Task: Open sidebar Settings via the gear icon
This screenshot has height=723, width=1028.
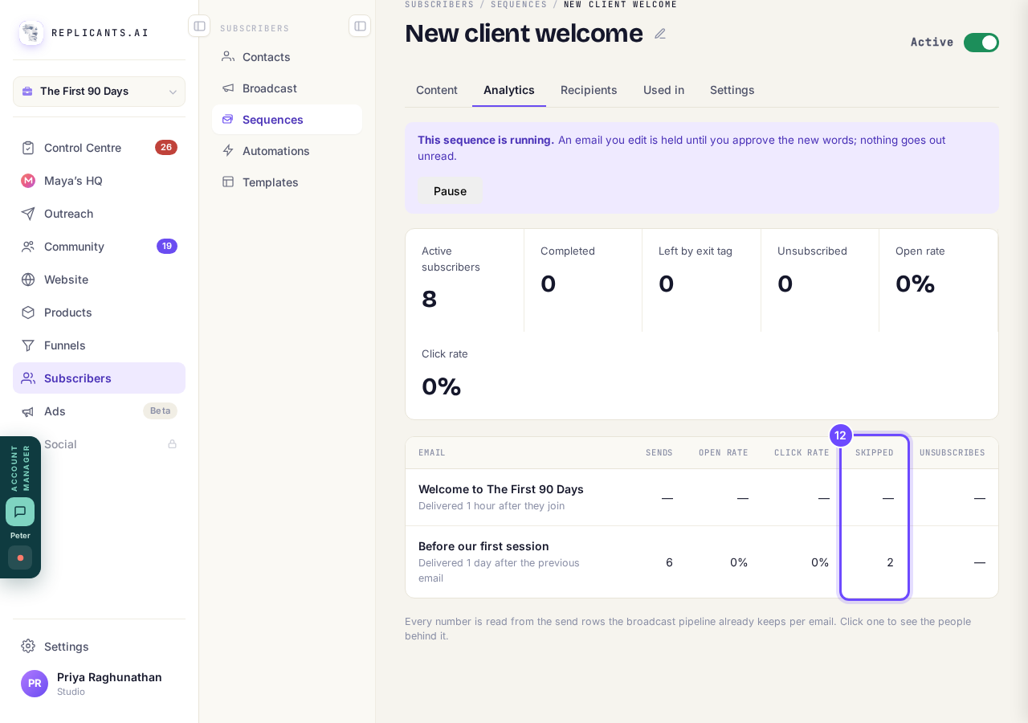Action: pyautogui.click(x=28, y=646)
